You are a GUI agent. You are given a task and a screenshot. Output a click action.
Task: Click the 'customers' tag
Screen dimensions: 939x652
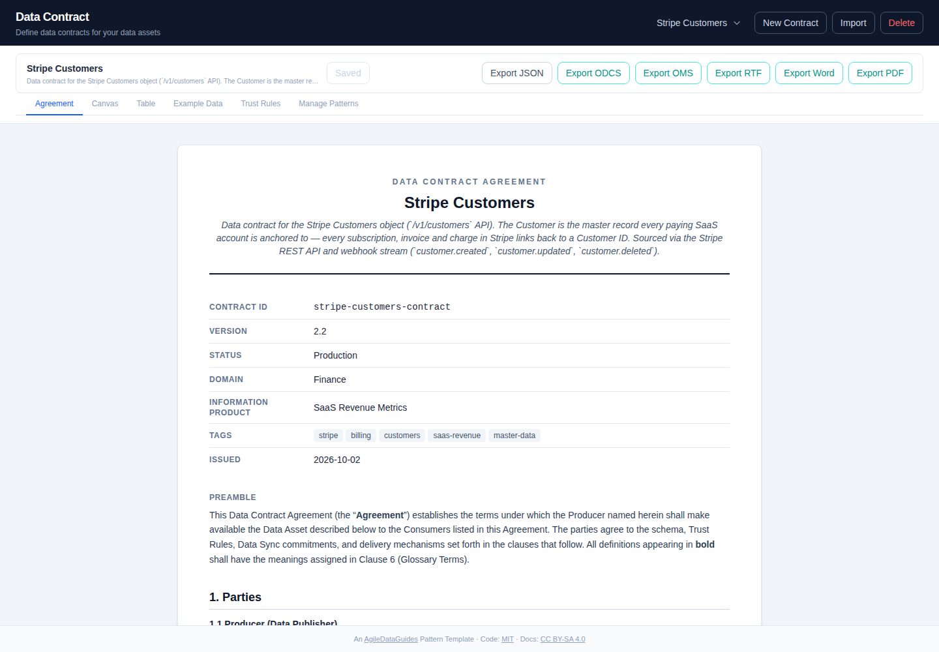coord(402,436)
